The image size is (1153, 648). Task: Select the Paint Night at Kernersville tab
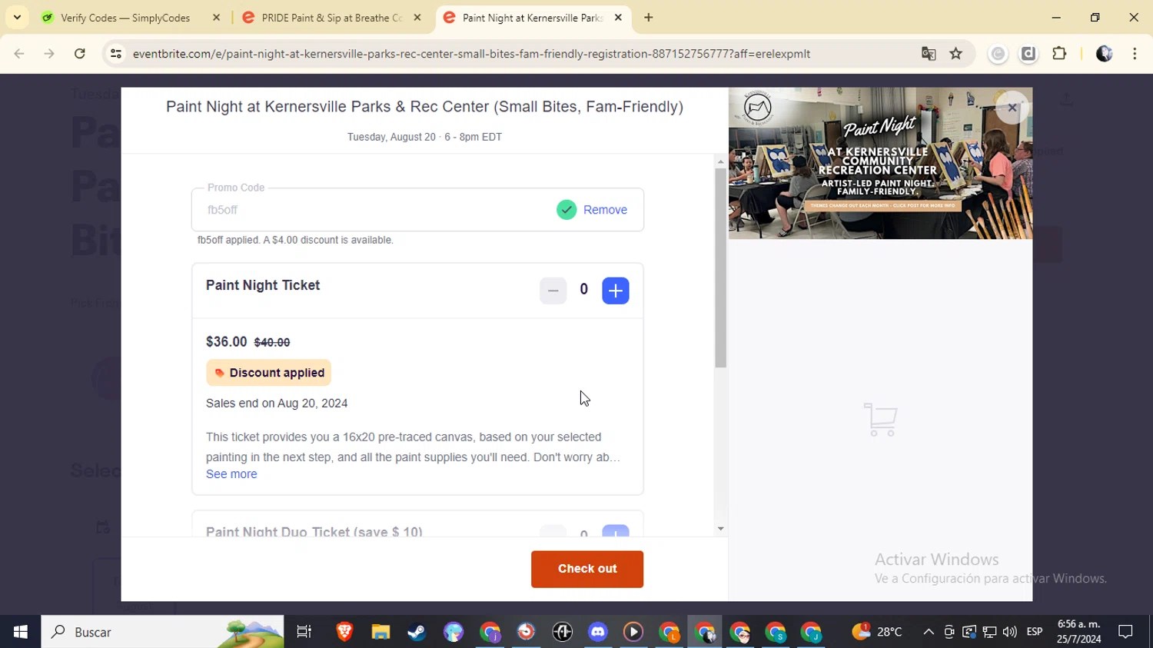(533, 18)
